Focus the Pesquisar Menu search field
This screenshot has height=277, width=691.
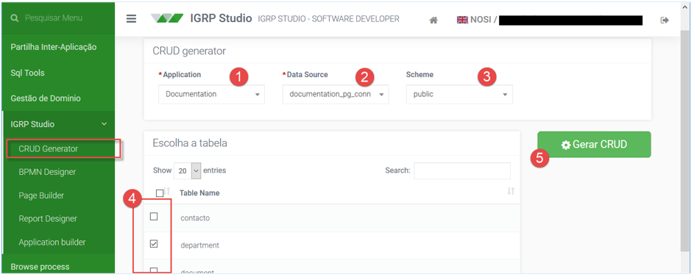tap(54, 18)
